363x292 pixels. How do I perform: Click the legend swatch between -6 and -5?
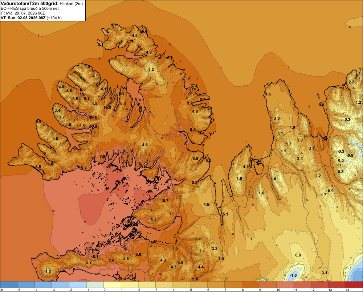[x=9, y=284]
